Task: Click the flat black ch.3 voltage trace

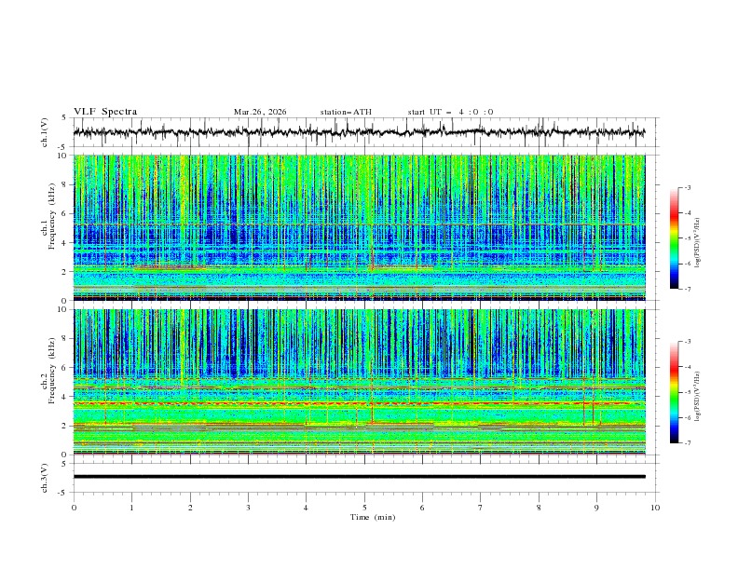Action: click(359, 477)
